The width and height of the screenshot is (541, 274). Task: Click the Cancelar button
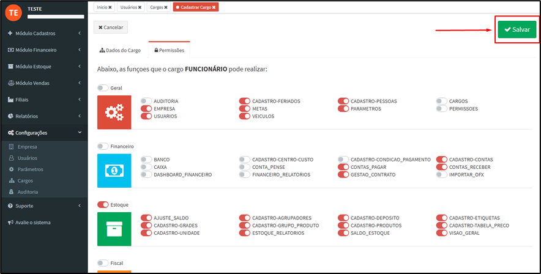[111, 28]
